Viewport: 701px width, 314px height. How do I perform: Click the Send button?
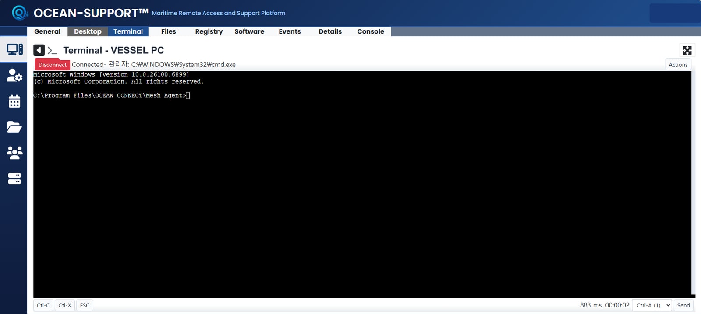[x=683, y=305]
